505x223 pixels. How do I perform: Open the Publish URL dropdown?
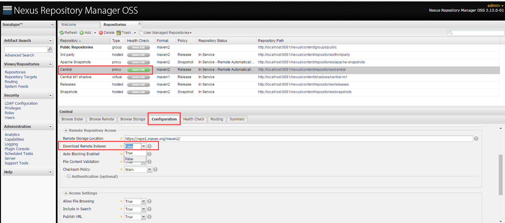[143, 217]
